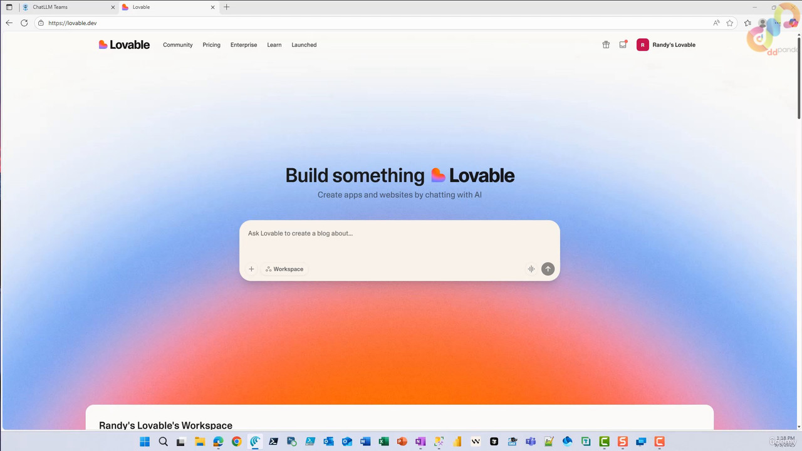Viewport: 802px width, 451px height.
Task: Click the lovable.dev address bar
Action: [x=373, y=23]
